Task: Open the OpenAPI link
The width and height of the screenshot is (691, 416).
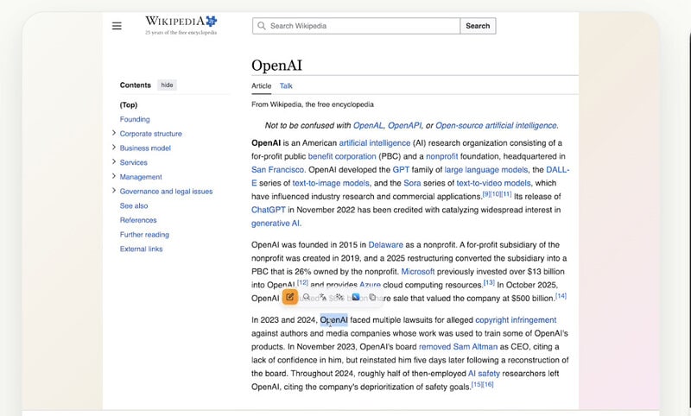Action: [x=405, y=125]
